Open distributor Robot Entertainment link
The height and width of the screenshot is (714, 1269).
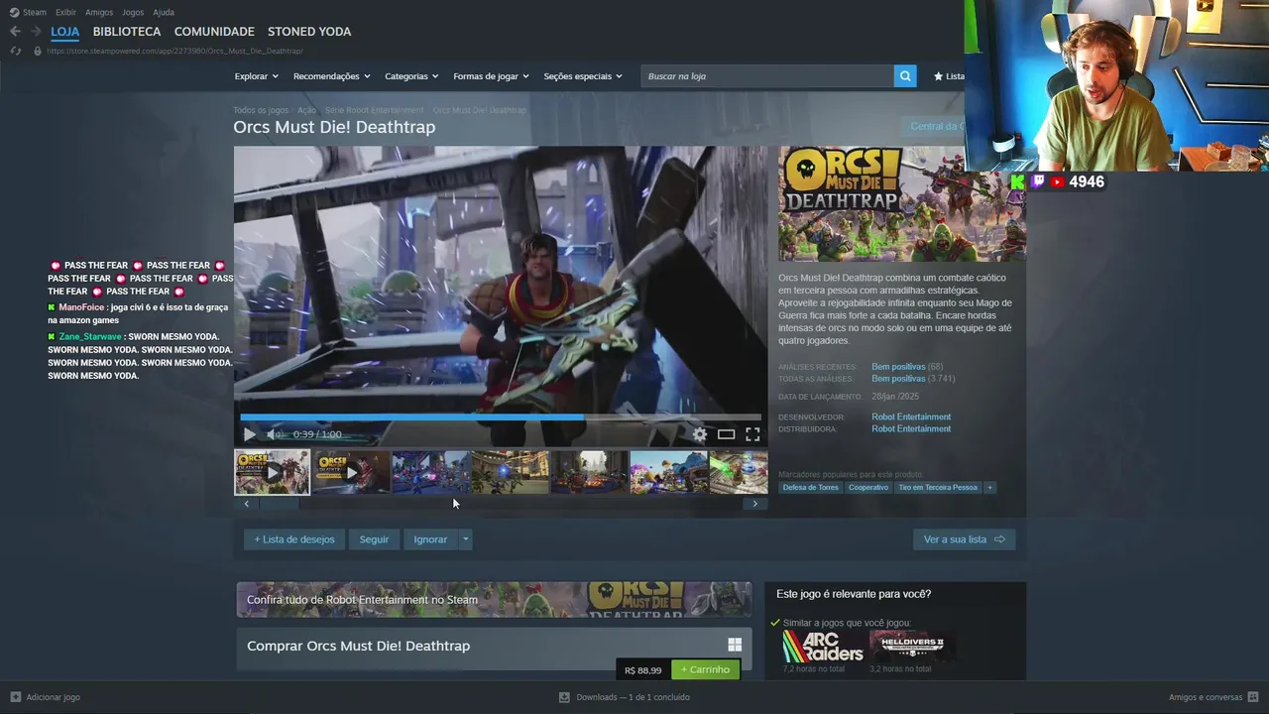click(911, 428)
